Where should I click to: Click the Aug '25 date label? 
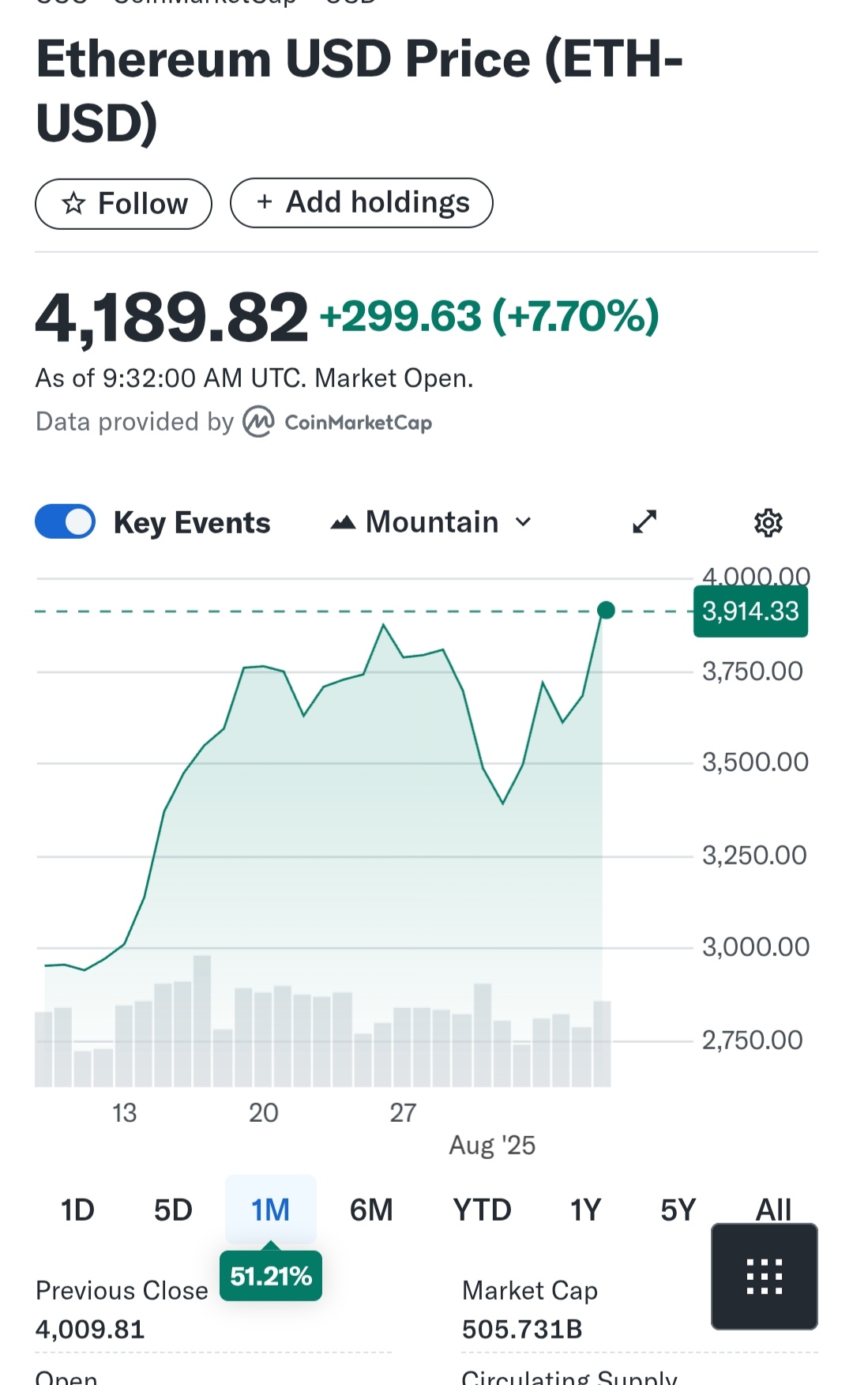click(492, 1145)
